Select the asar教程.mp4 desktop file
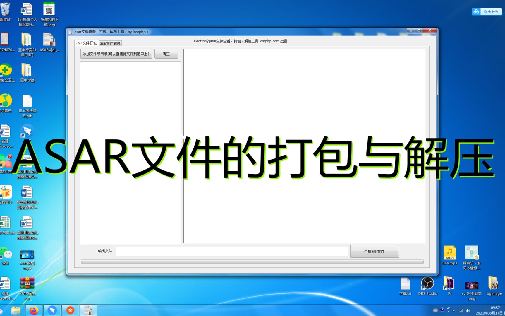 pos(27,260)
